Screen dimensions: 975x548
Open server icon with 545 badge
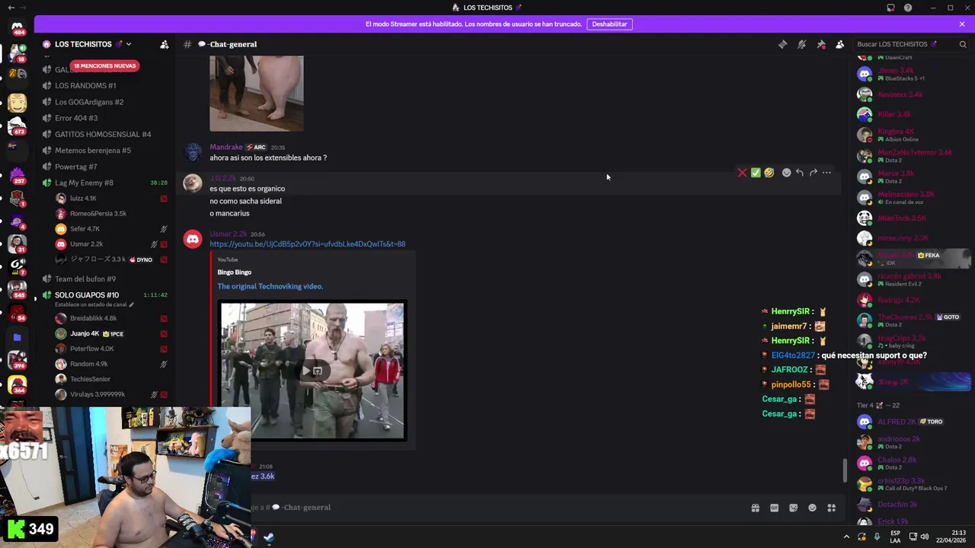17,289
